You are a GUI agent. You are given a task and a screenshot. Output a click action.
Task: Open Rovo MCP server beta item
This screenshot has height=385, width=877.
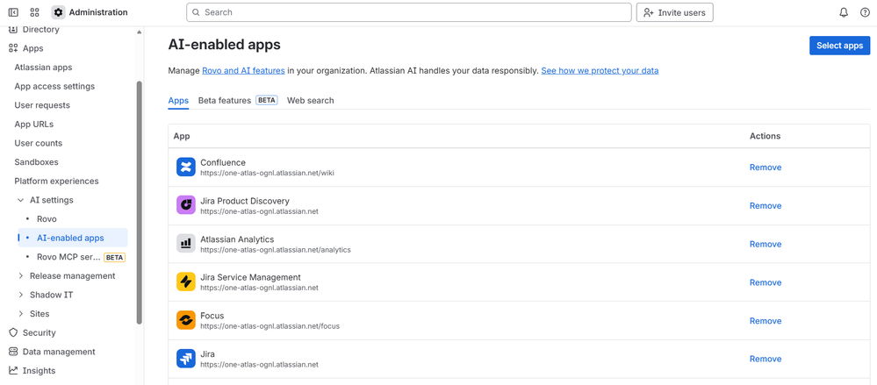pyautogui.click(x=73, y=257)
